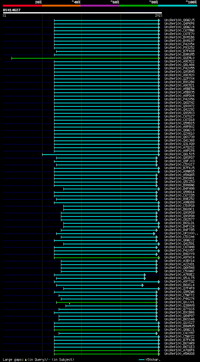Click the yellow query-gap triangle in the bottom legend

(26, 360)
